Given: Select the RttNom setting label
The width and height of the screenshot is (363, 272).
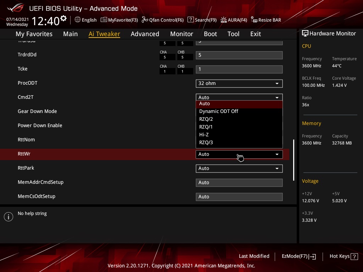Looking at the screenshot, I should point(26,140).
